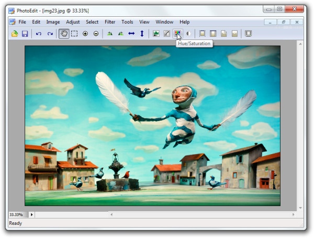The height and width of the screenshot is (238, 314).
Task: Open the Brightness/Contrast half-circle icon
Action: click(188, 34)
